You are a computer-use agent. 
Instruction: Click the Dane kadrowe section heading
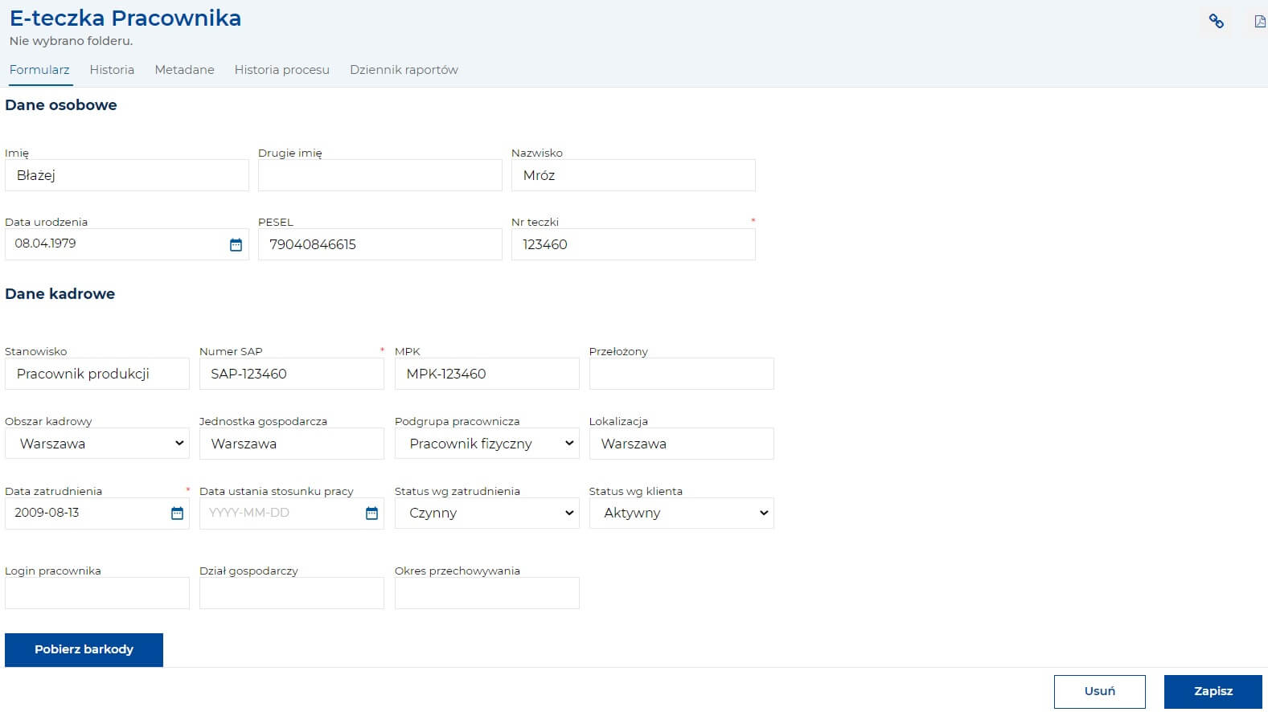pos(60,294)
